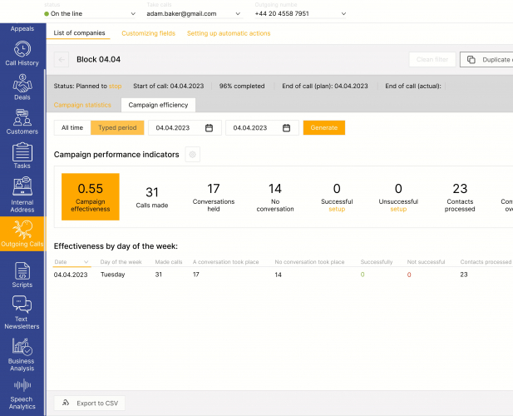Click the 23 Contacts processed indicator
The height and width of the screenshot is (416, 513).
tap(460, 197)
